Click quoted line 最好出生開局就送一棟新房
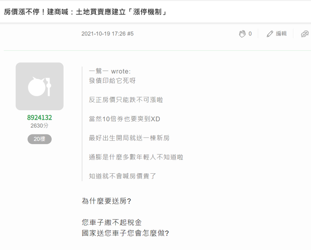 pos(129,138)
